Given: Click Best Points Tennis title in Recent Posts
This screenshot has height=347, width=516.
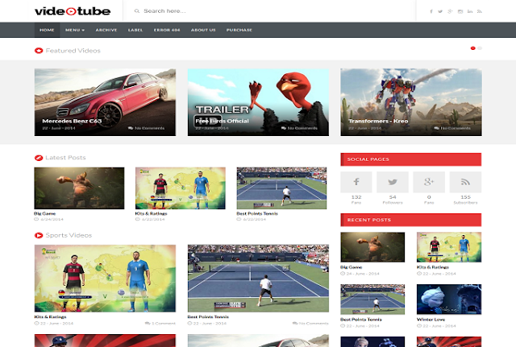Looking at the screenshot, I should (x=361, y=320).
